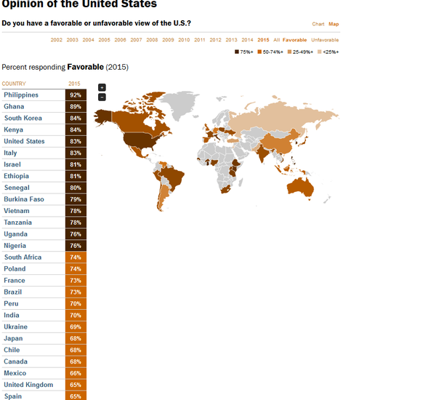Open Mexico country link
The width and height of the screenshot is (436, 400).
click(x=15, y=373)
